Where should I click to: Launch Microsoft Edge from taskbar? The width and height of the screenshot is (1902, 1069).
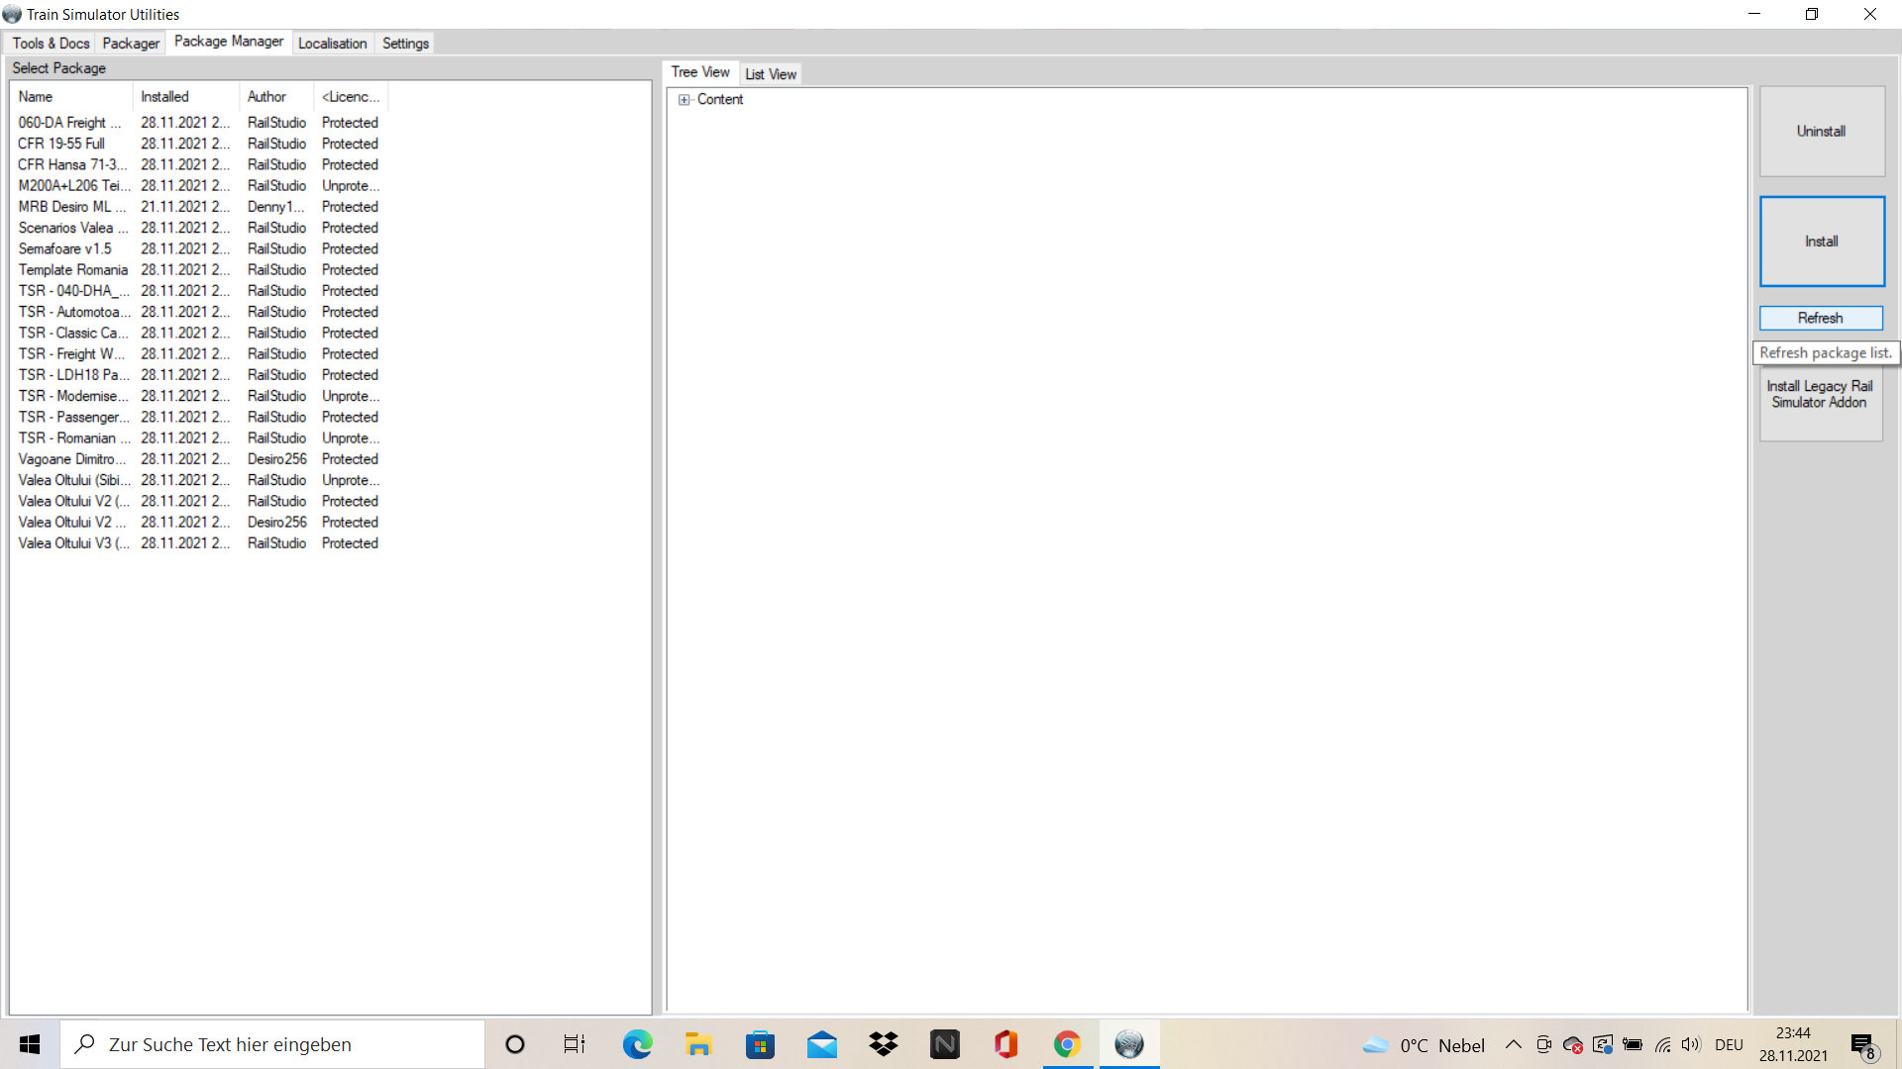click(x=637, y=1044)
